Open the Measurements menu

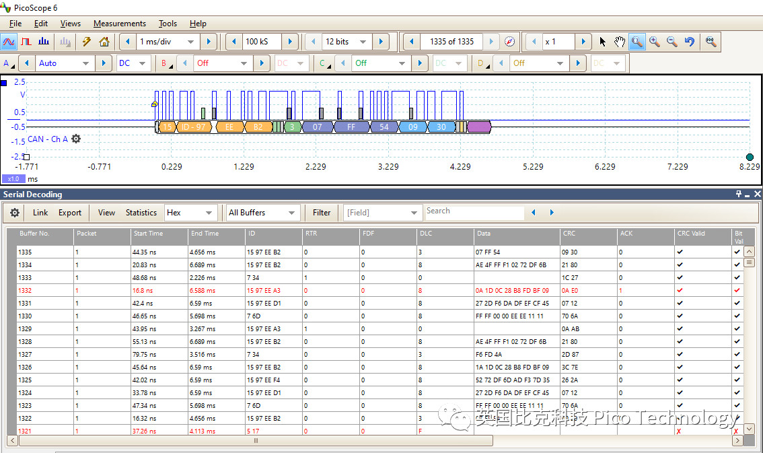[x=119, y=24]
